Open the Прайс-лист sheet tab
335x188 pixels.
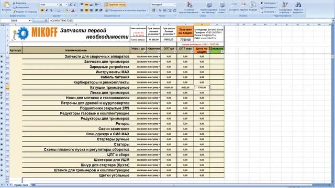pyautogui.click(x=21, y=185)
